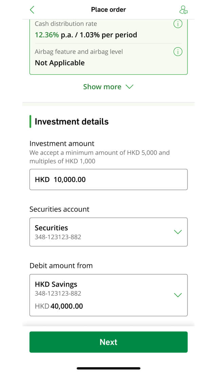
Task: Tap the Securities account number 348-123123-882
Action: (x=58, y=237)
